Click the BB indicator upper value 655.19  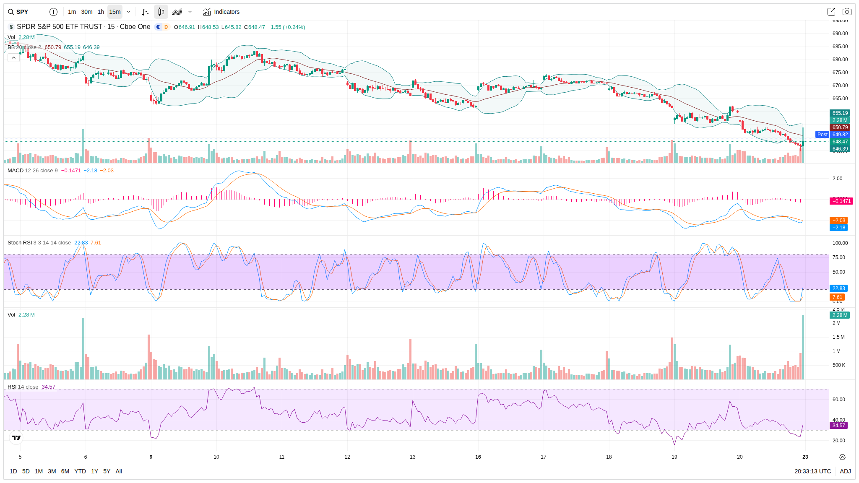coord(72,47)
